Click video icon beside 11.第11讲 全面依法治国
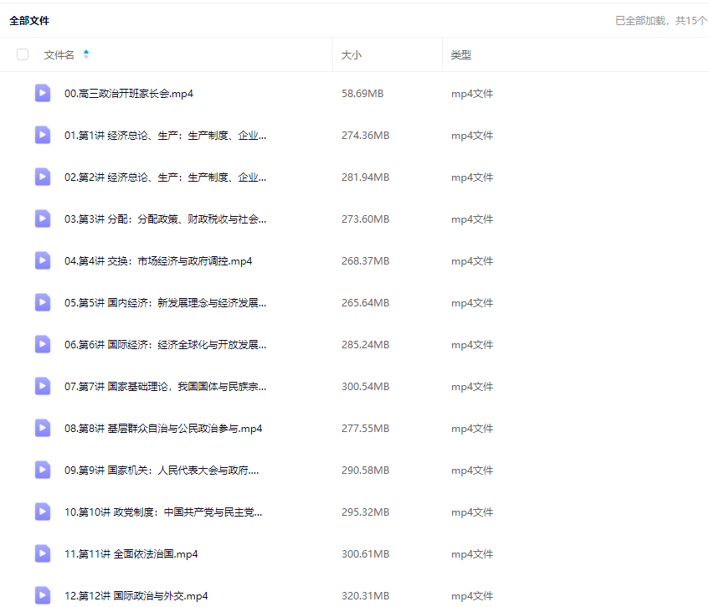709x607 pixels. click(43, 553)
